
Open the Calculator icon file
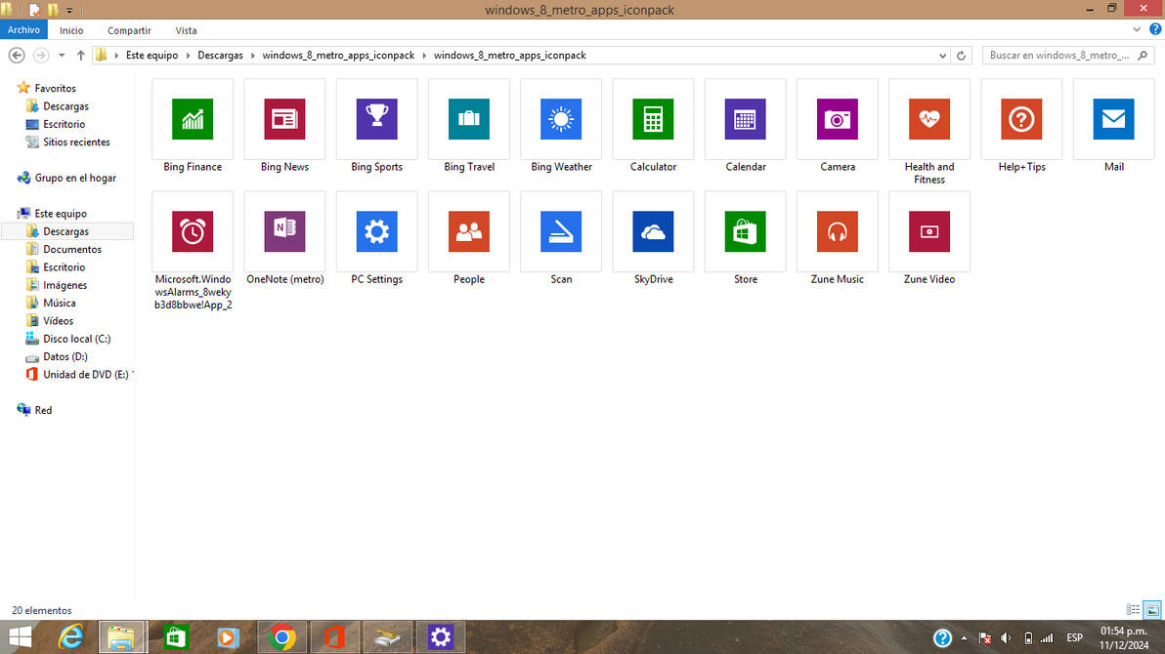tap(652, 119)
